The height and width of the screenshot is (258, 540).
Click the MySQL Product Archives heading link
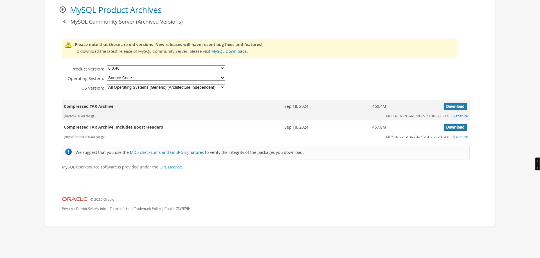pyautogui.click(x=116, y=10)
